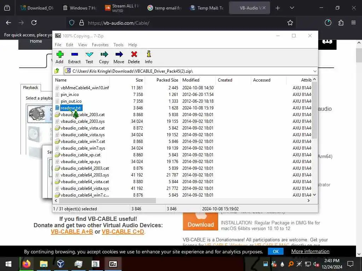Open Firefox from the taskbar
Screen dimensions: 362x271
[26, 264]
